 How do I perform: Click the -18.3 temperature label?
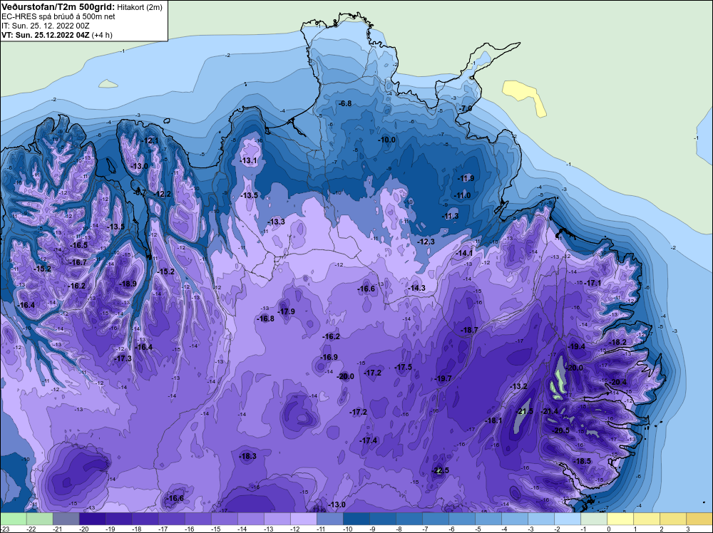(248, 456)
